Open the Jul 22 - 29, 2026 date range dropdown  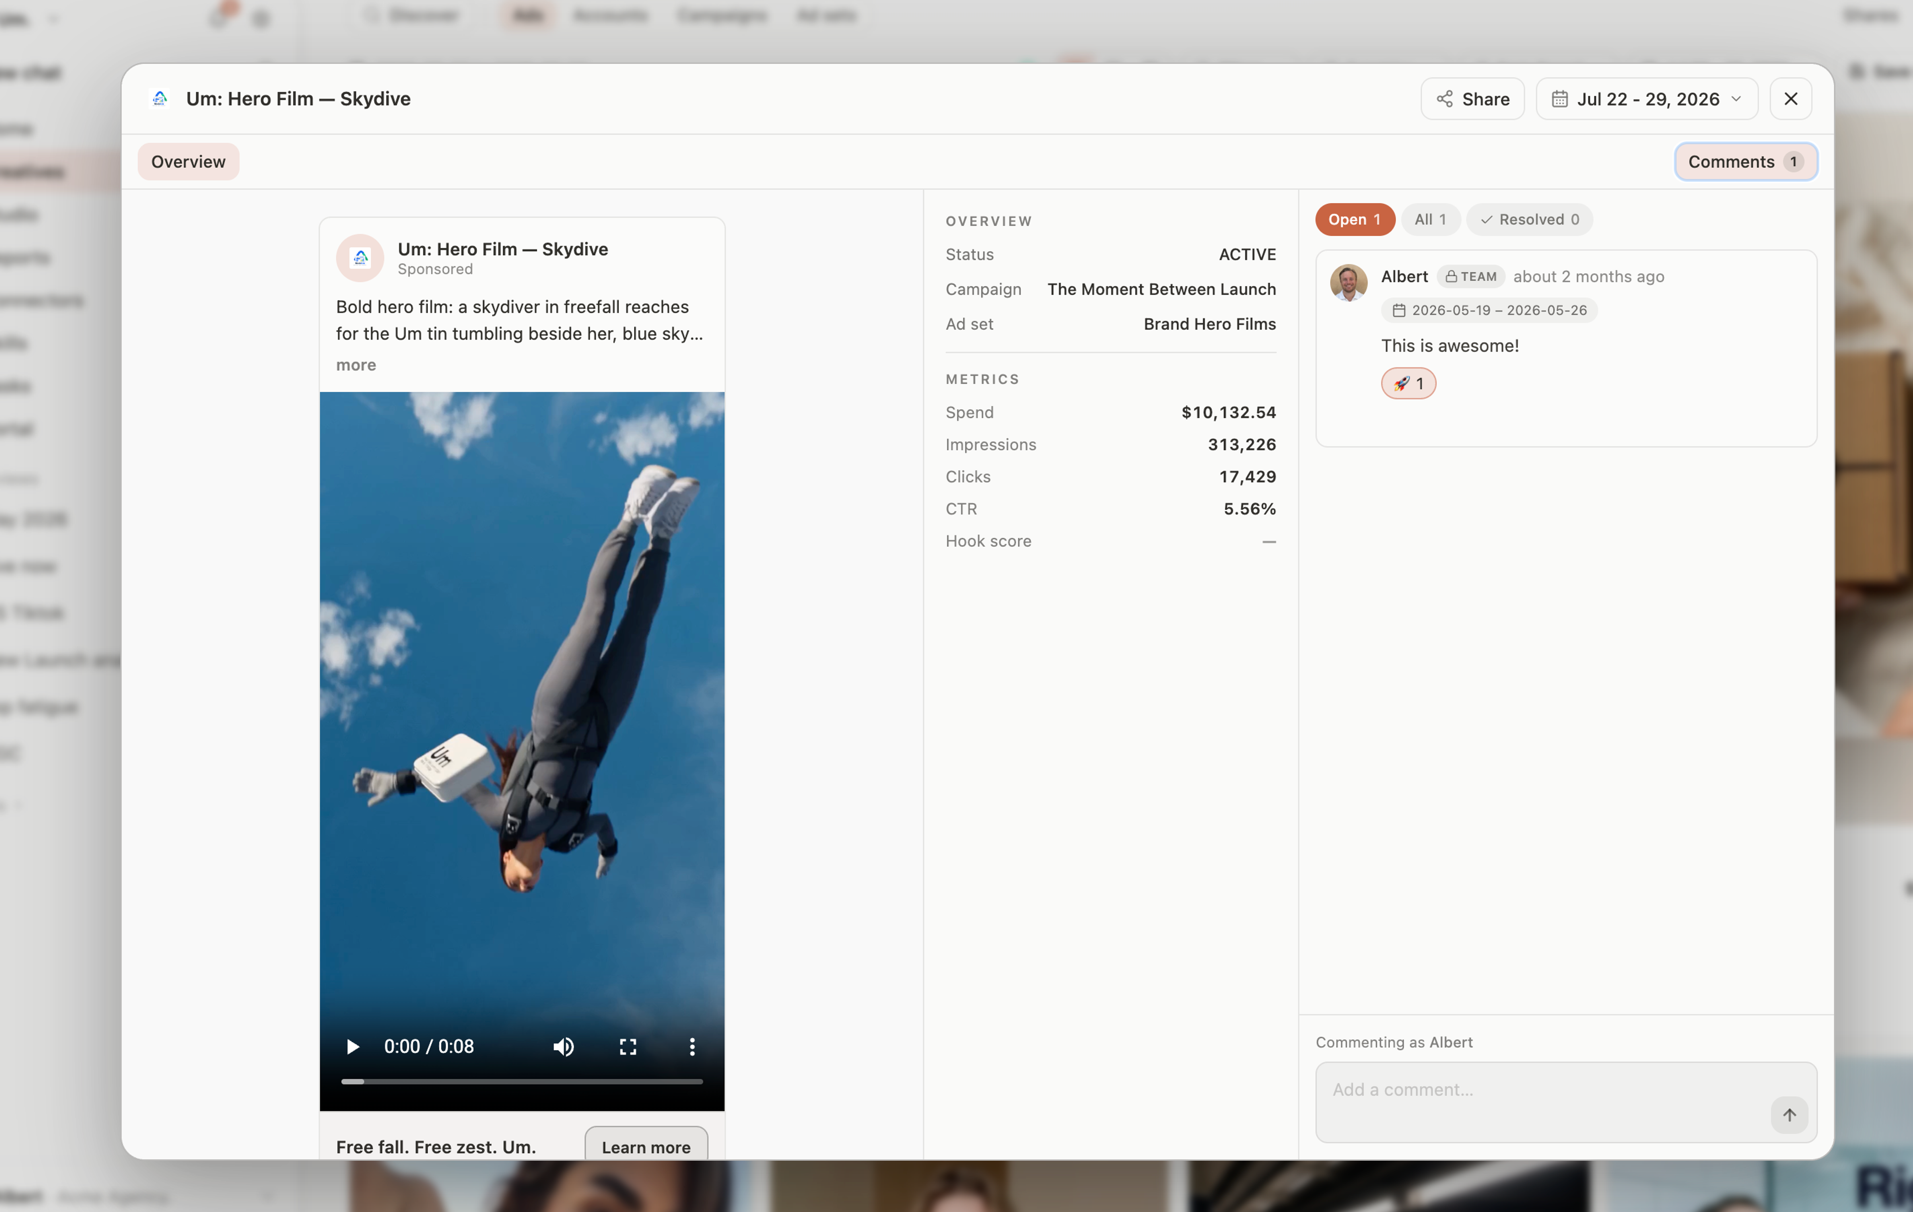coord(1646,99)
